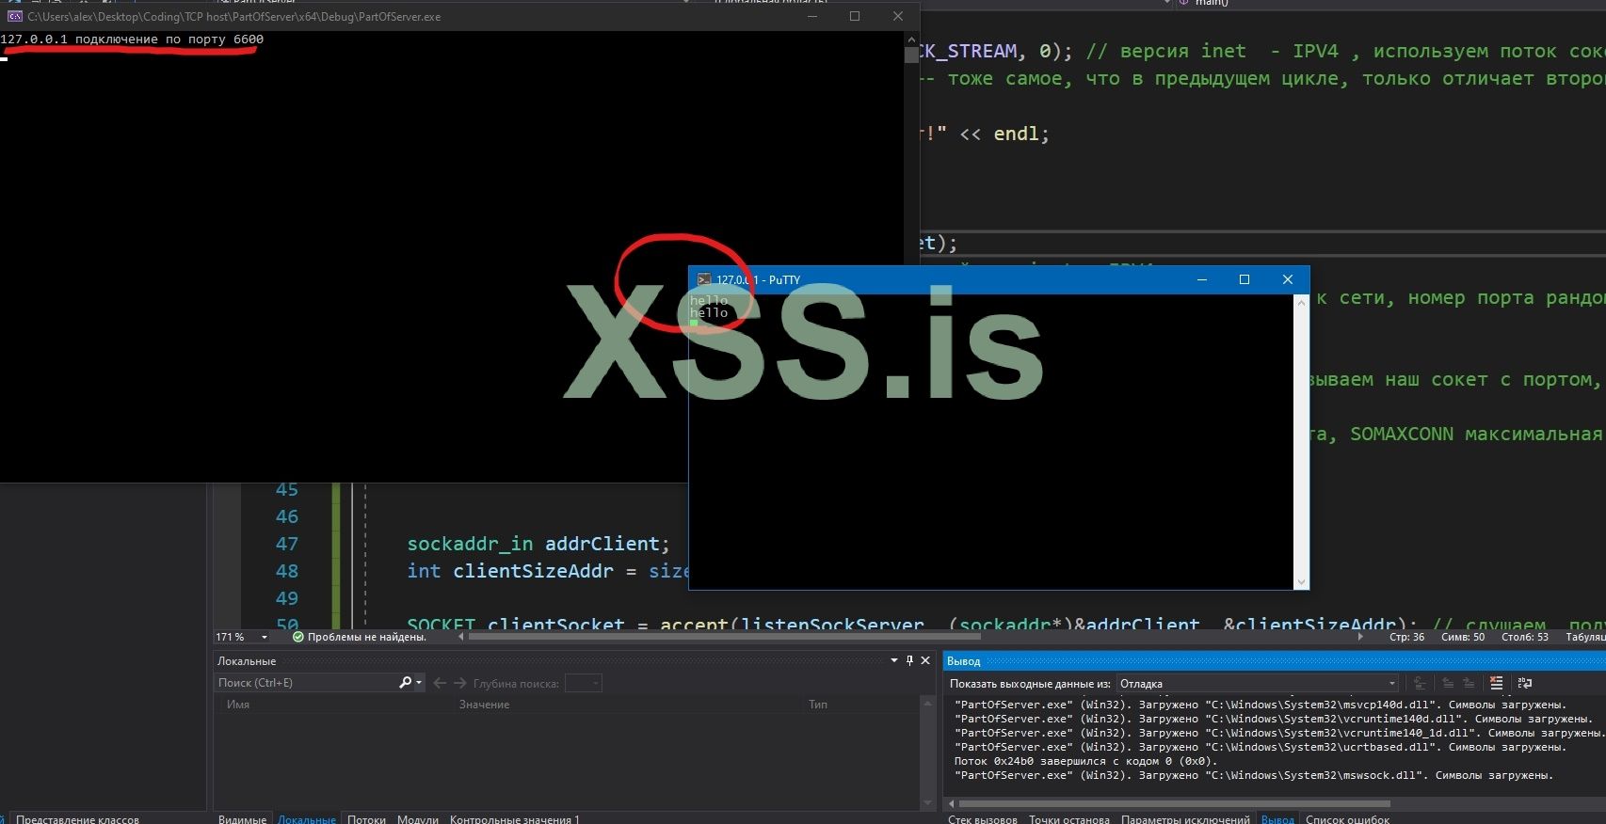This screenshot has height=824, width=1606.
Task: Pin the Локальные panel with the pushpin
Action: [x=909, y=661]
